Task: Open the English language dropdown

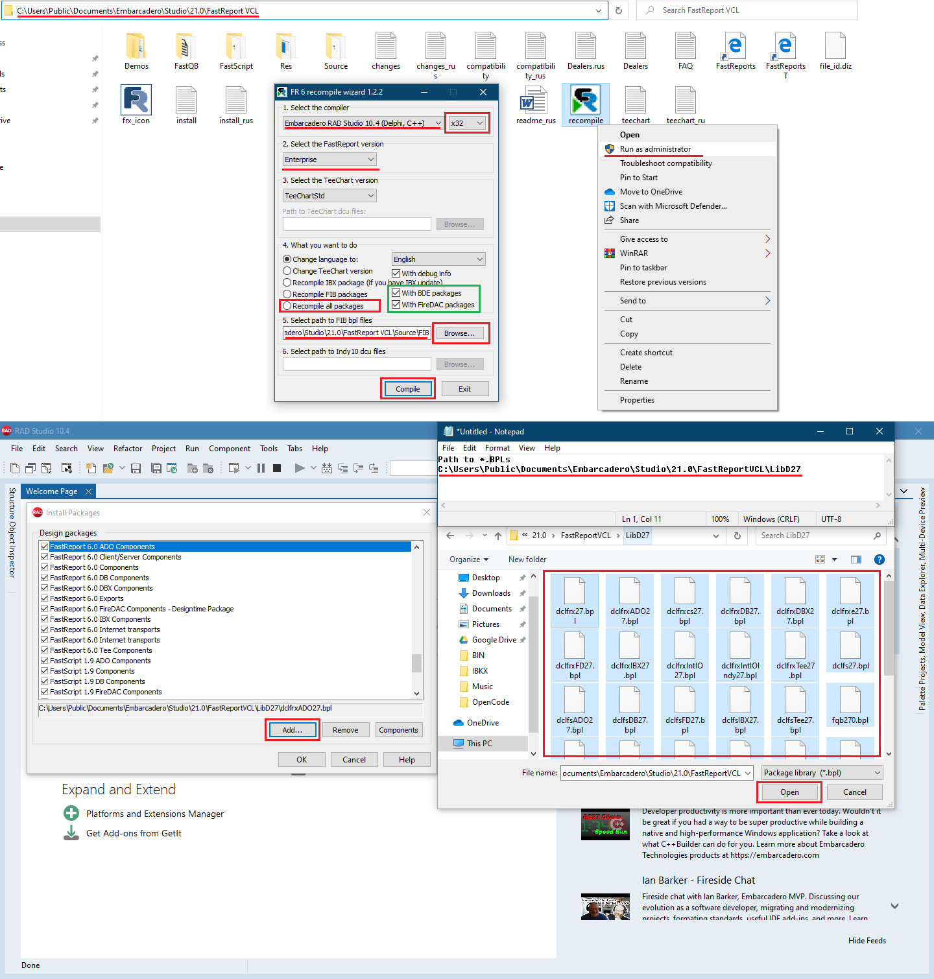Action: point(438,259)
